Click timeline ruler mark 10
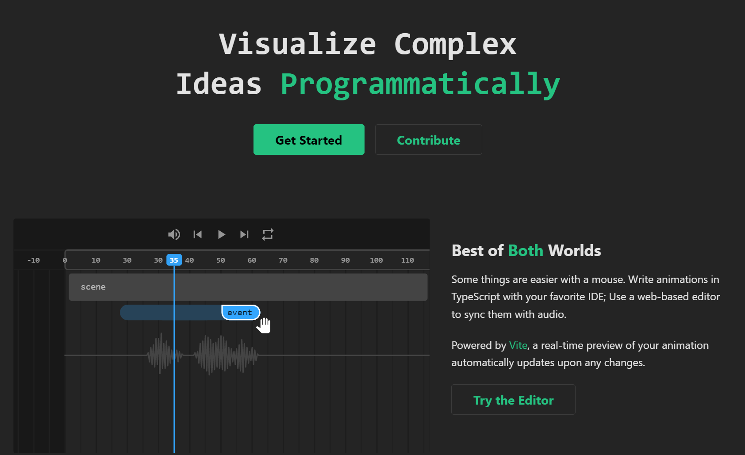This screenshot has width=745, height=455. [x=96, y=260]
